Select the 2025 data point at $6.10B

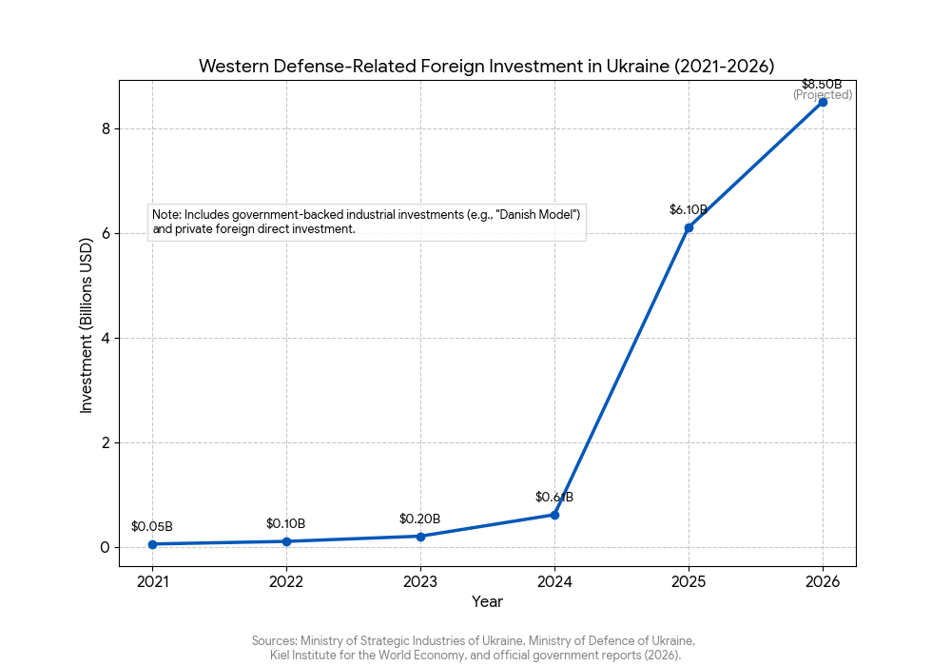point(689,227)
